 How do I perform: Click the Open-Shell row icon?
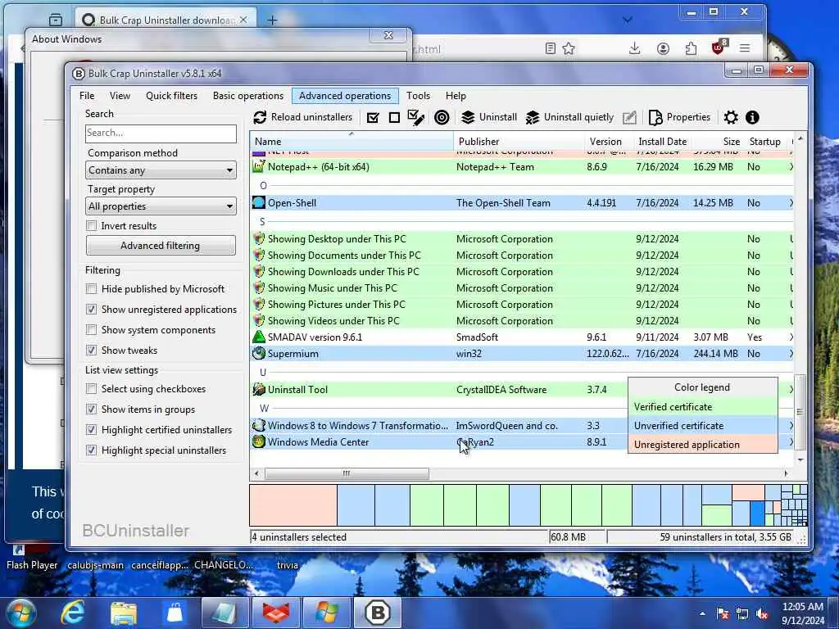(x=258, y=203)
